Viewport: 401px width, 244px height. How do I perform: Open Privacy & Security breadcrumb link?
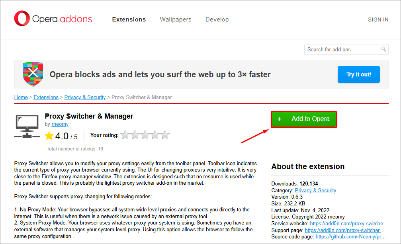pos(85,98)
